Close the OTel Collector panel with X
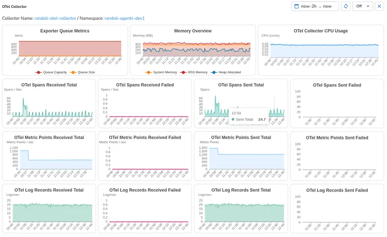This screenshot has width=387, height=237. tap(380, 6)
